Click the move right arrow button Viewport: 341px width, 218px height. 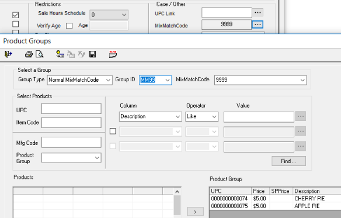point(195,212)
